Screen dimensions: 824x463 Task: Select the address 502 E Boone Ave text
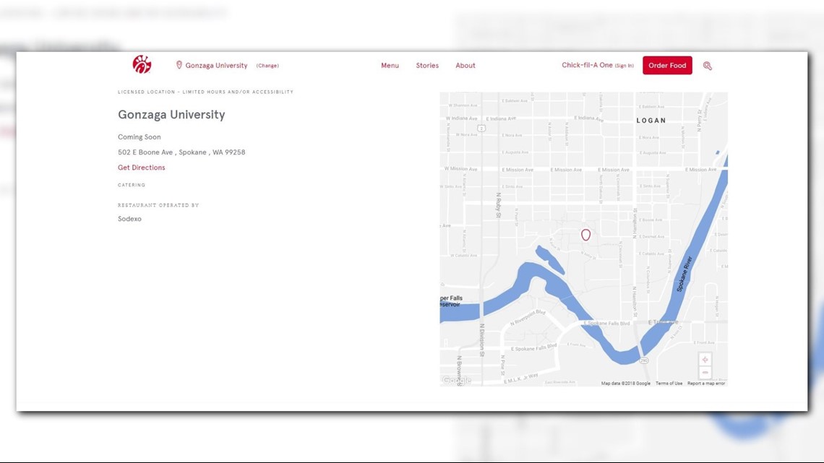click(x=181, y=152)
